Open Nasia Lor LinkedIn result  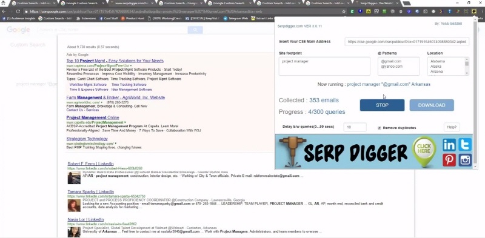pos(85,219)
